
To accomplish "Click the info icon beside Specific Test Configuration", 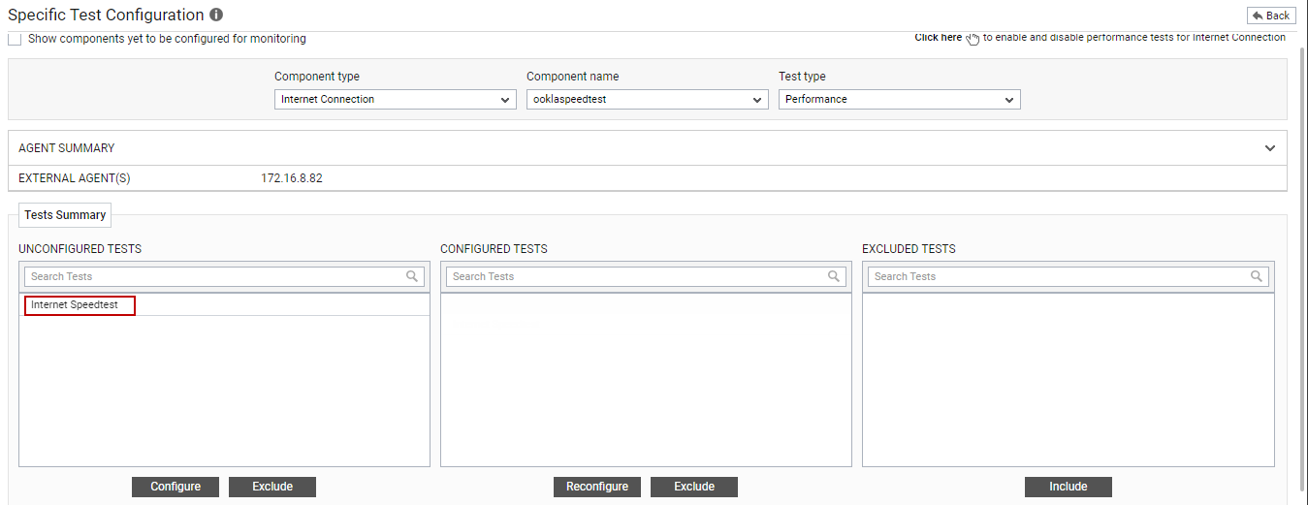I will [216, 16].
